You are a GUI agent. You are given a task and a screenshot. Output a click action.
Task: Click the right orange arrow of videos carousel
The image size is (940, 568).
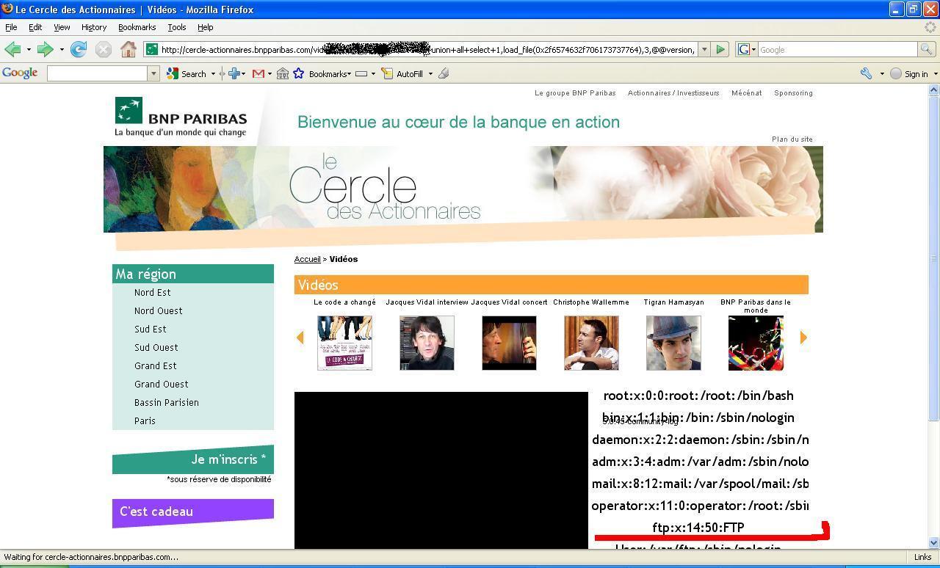point(803,338)
